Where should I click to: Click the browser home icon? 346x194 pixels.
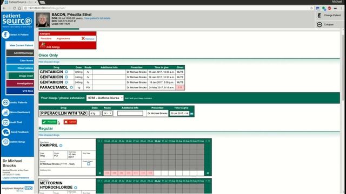[x=19, y=8]
